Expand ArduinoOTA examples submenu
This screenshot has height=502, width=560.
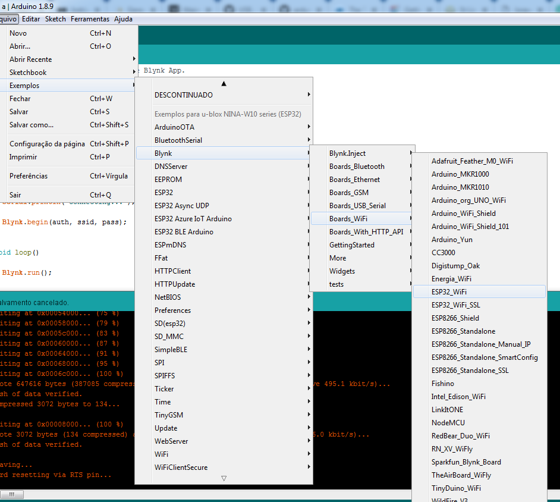point(224,127)
